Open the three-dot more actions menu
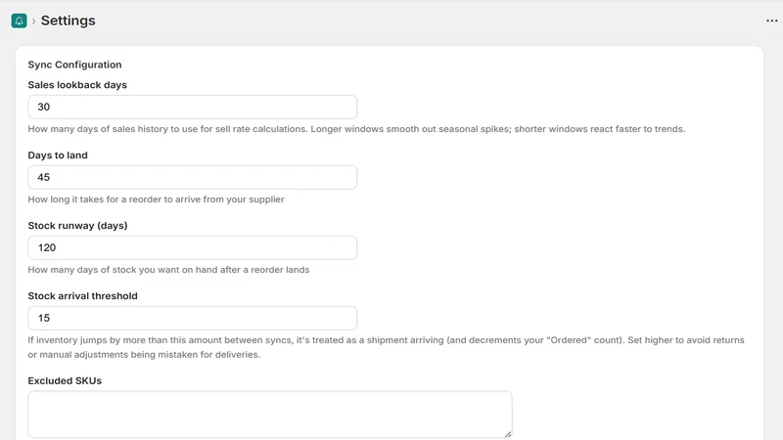 click(771, 21)
